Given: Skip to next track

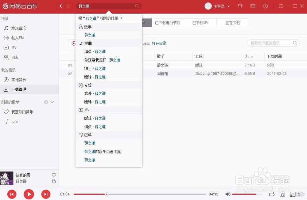Looking at the screenshot, I should (x=46, y=194).
